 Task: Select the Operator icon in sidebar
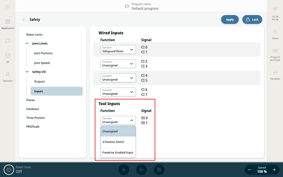tap(8, 76)
